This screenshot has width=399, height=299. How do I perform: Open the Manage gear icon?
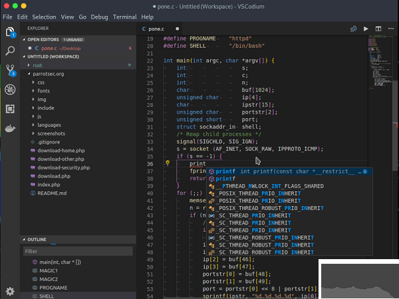10,291
